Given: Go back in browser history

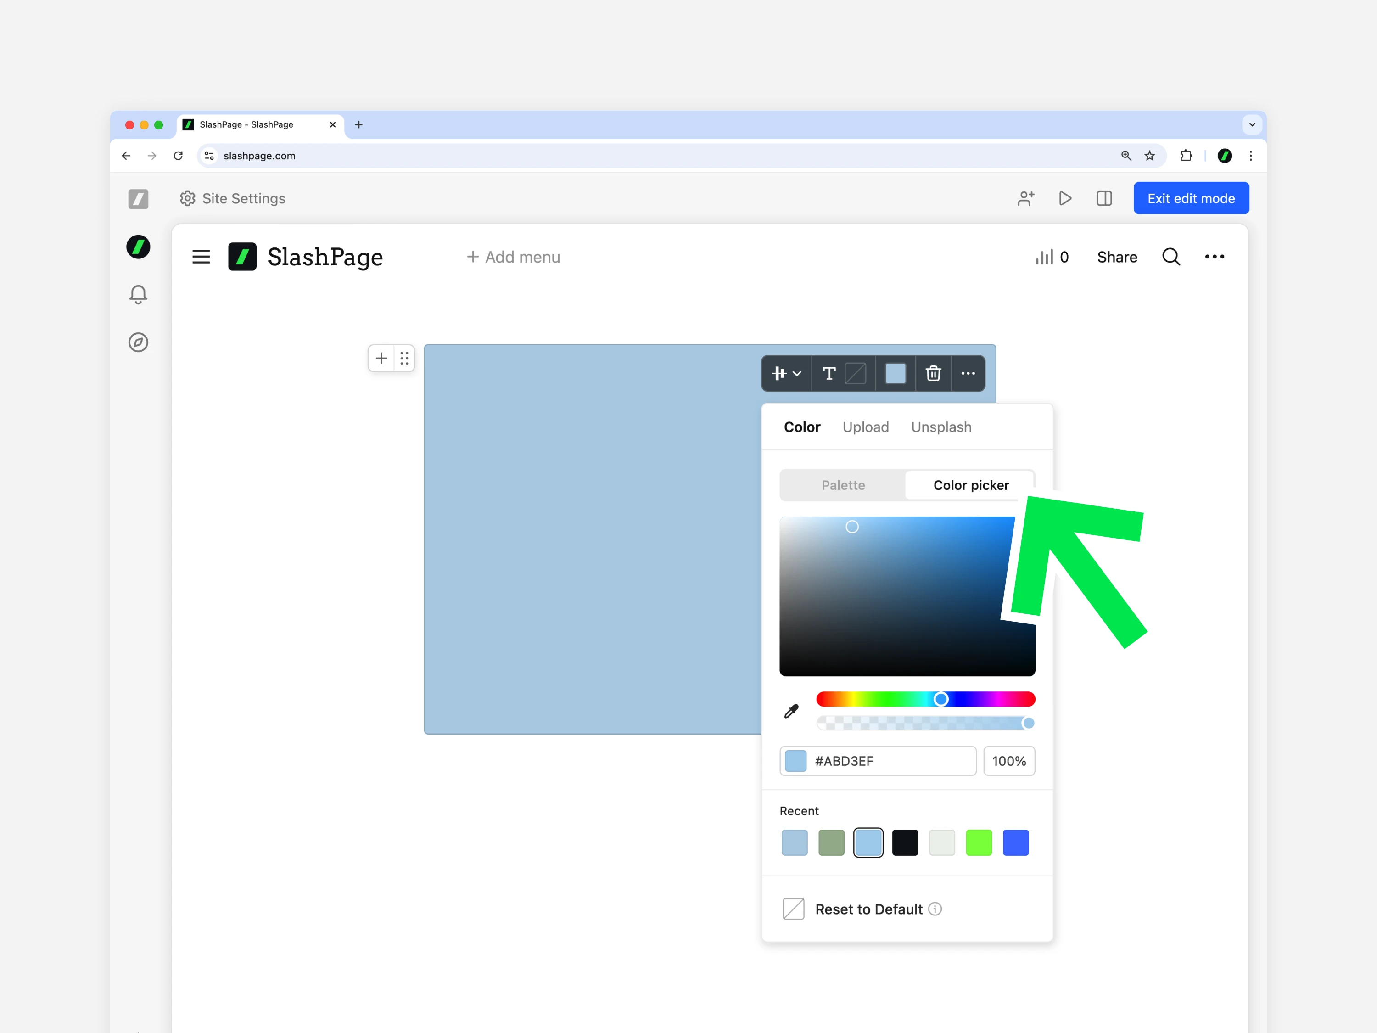Looking at the screenshot, I should [x=126, y=156].
